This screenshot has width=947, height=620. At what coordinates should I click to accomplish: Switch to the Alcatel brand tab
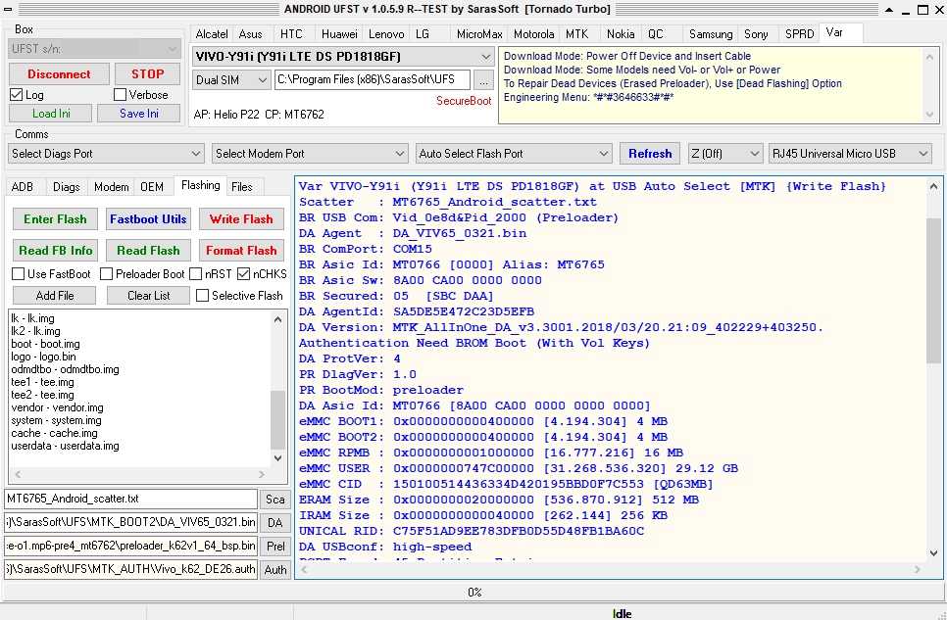(x=212, y=34)
